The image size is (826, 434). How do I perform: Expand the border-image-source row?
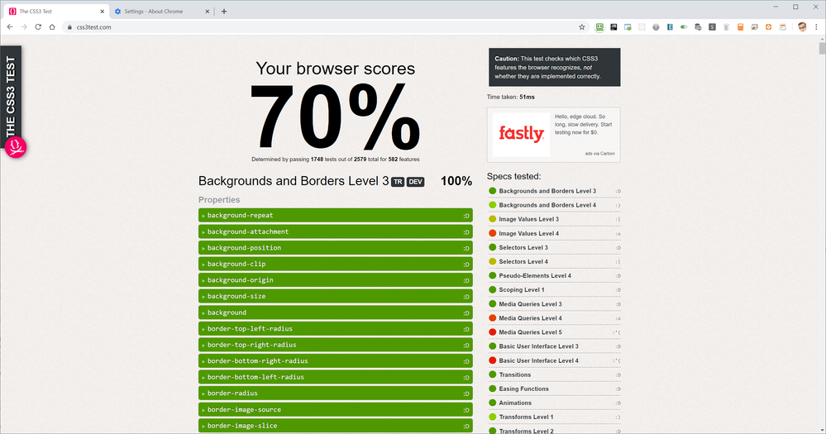[x=335, y=409]
